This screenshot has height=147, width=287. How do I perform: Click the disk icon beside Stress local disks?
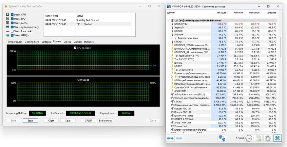tap(8, 31)
